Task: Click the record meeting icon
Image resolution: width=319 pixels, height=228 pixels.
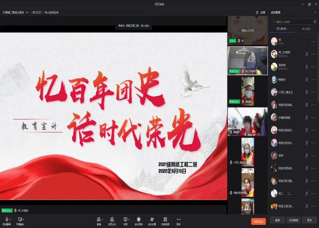Action: [139, 219]
